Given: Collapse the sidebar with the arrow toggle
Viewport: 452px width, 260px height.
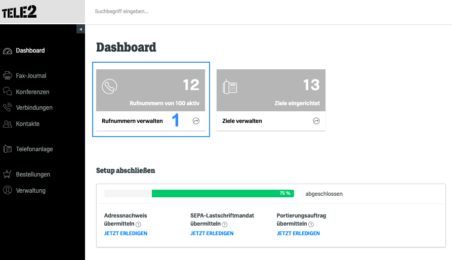Looking at the screenshot, I should coord(80,29).
